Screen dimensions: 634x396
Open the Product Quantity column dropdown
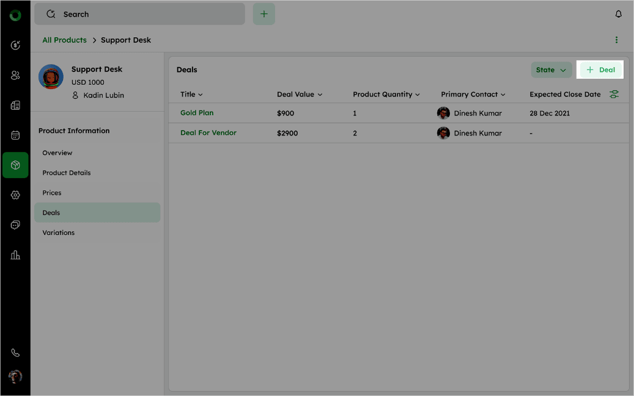pyautogui.click(x=386, y=95)
